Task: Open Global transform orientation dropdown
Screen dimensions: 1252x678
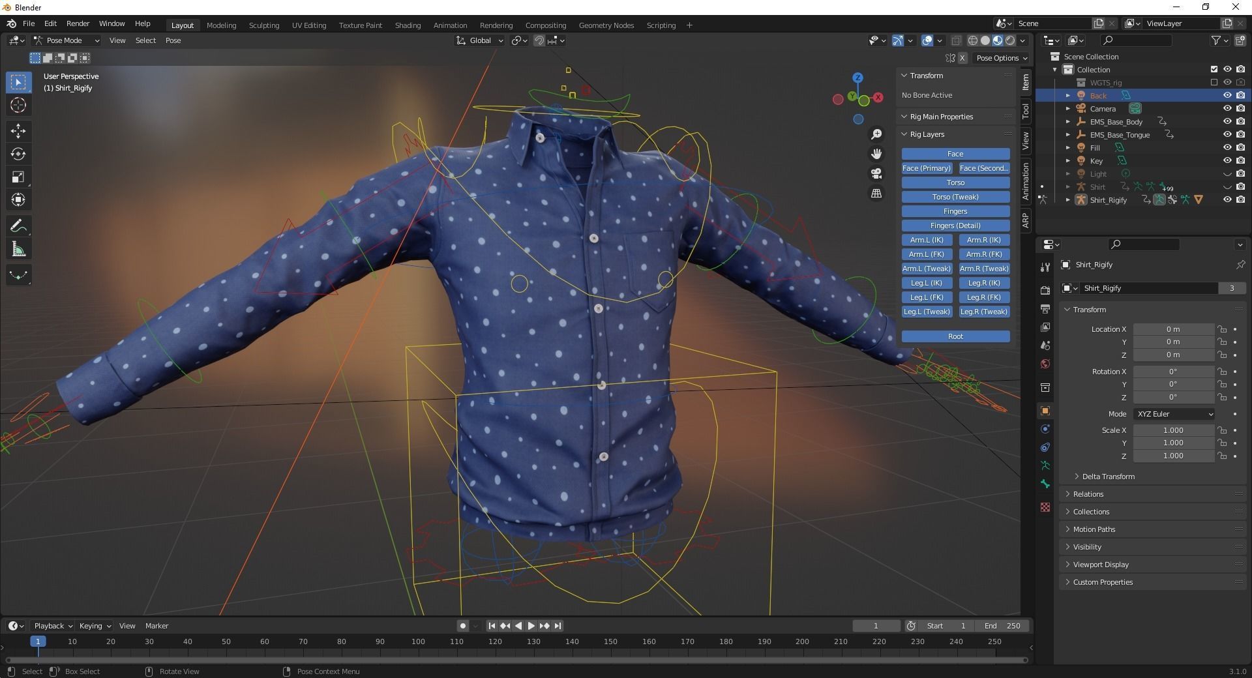Action: (480, 40)
